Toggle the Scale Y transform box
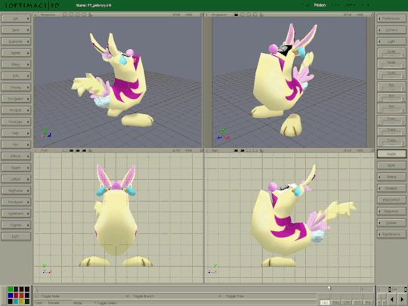The height and width of the screenshot is (306, 408). pyautogui.click(x=391, y=63)
